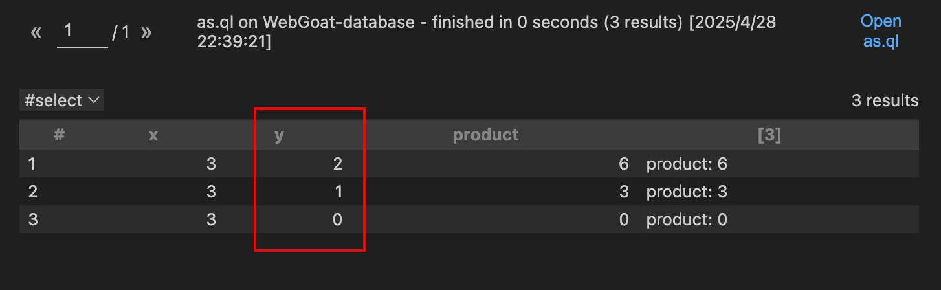Click the '3 results' count label
The image size is (941, 290).
click(x=885, y=100)
